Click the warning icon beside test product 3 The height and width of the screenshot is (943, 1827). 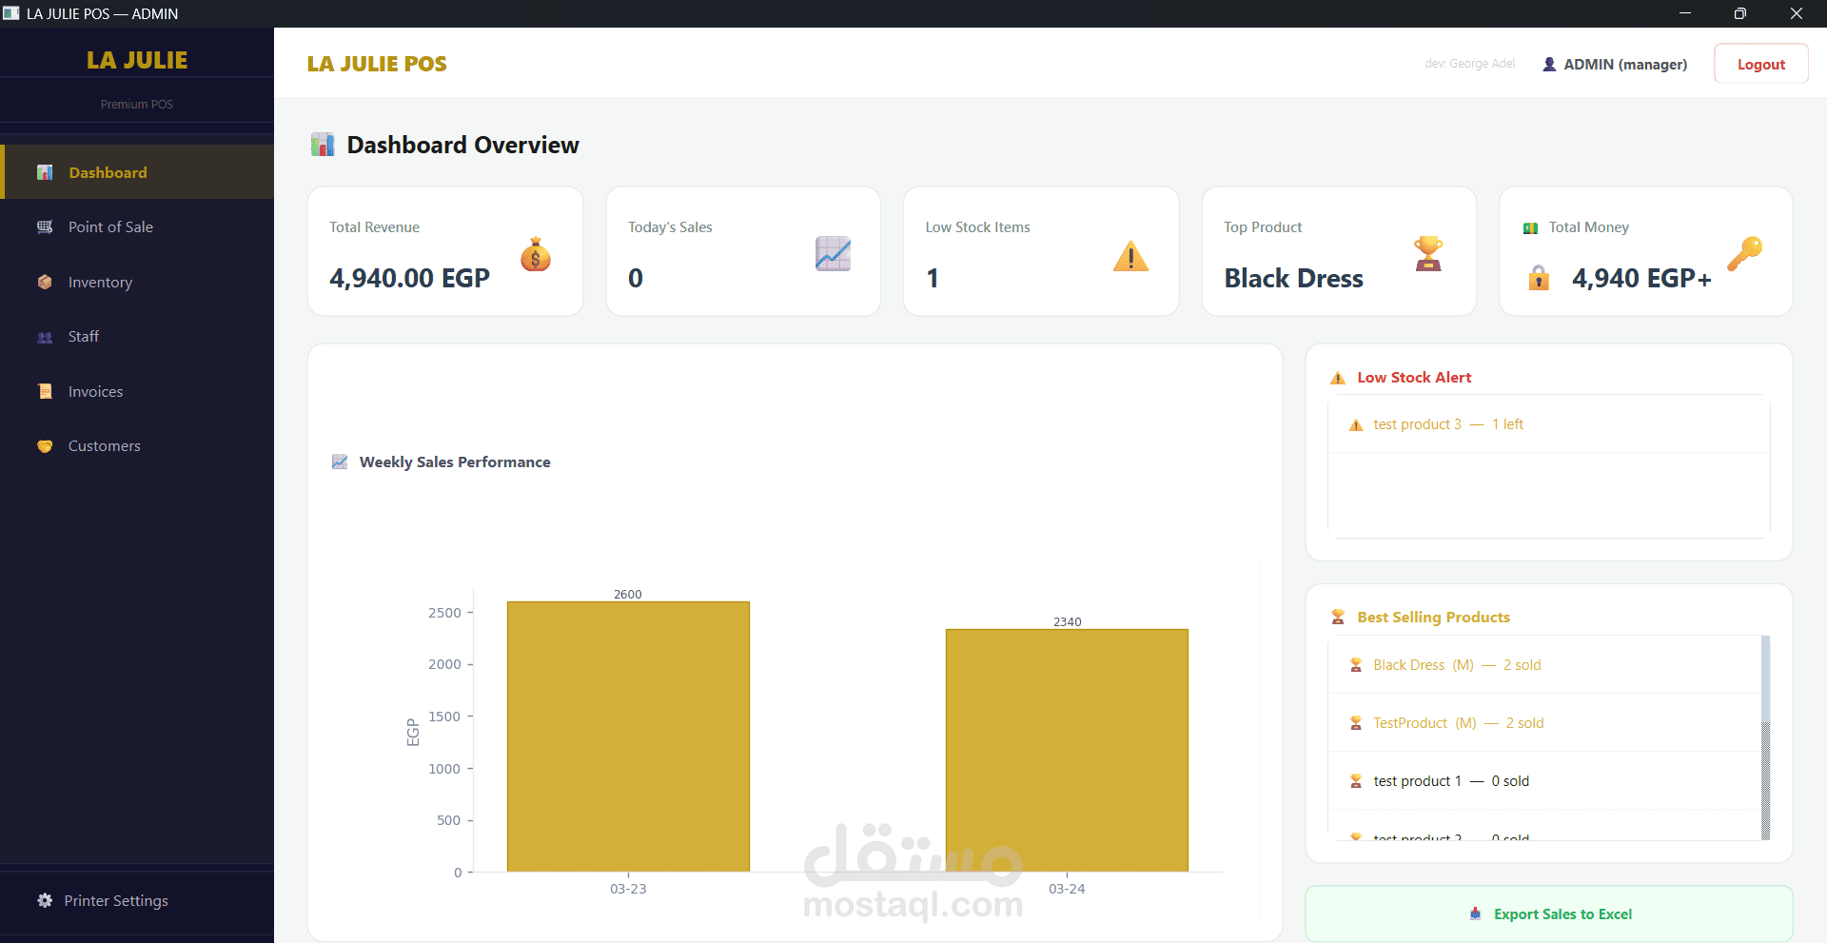[x=1356, y=424]
